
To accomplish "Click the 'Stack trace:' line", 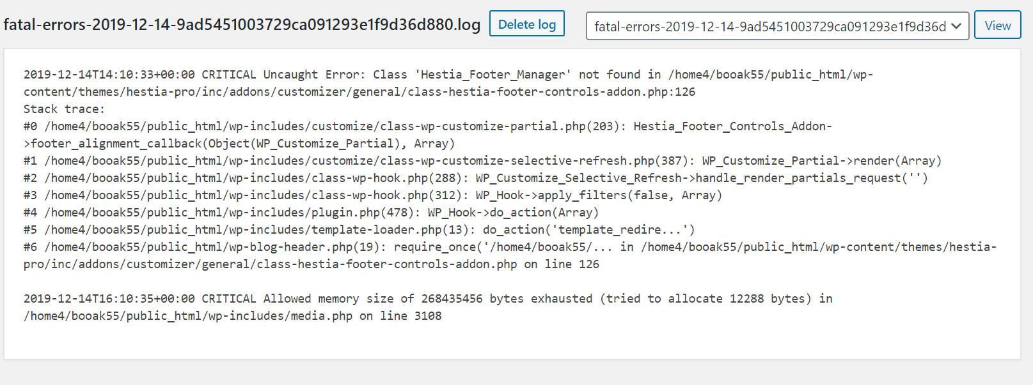I will coord(64,109).
